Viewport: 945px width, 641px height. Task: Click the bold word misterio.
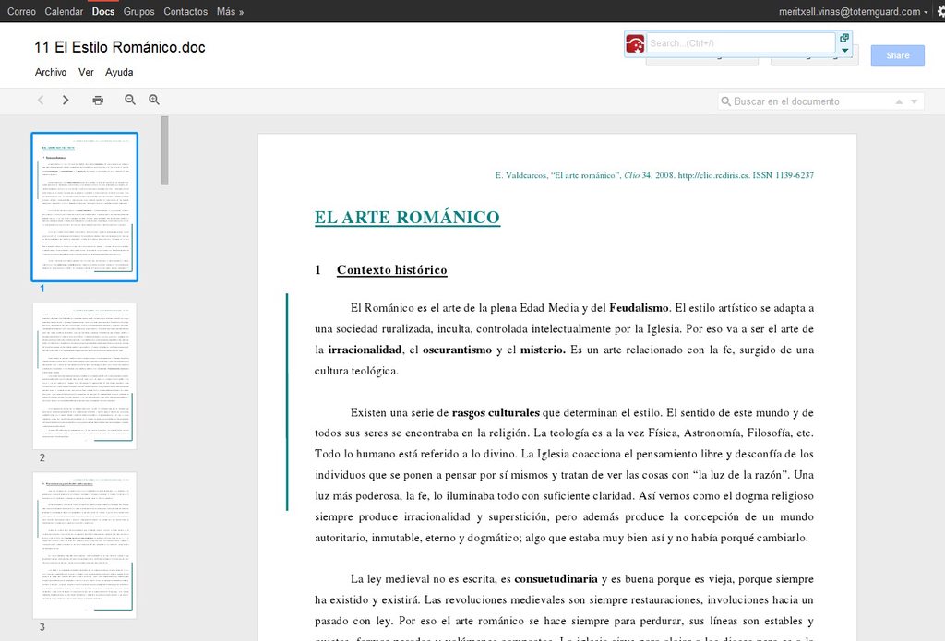[x=543, y=350]
